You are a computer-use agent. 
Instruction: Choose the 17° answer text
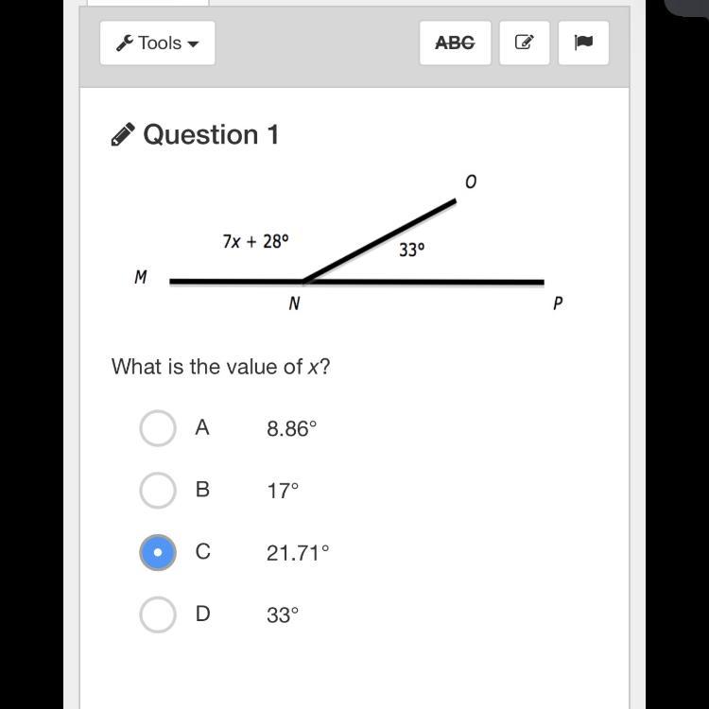tap(283, 491)
